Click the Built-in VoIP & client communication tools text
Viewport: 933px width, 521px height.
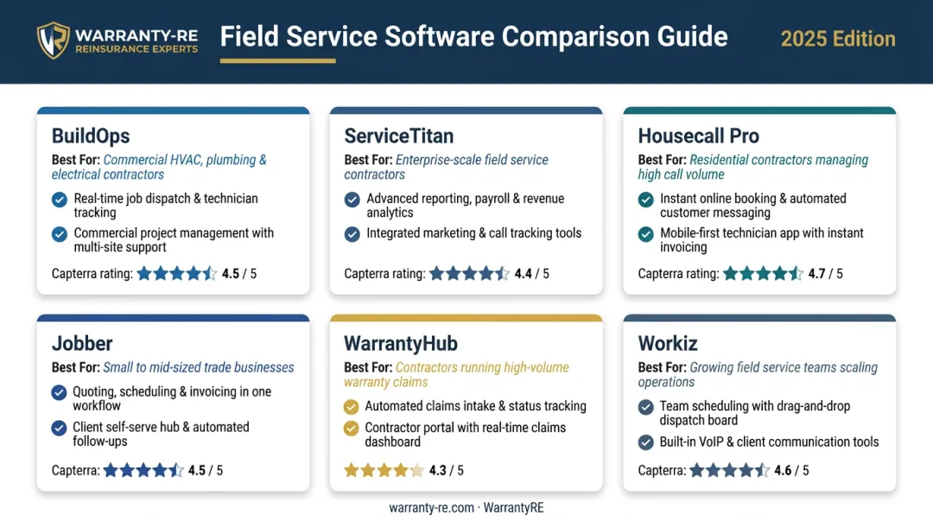point(769,442)
